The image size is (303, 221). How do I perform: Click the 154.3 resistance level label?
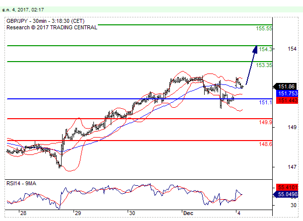(x=265, y=49)
